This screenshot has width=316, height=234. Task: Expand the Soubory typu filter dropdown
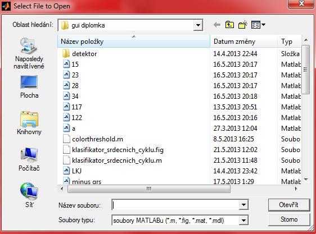click(243, 221)
